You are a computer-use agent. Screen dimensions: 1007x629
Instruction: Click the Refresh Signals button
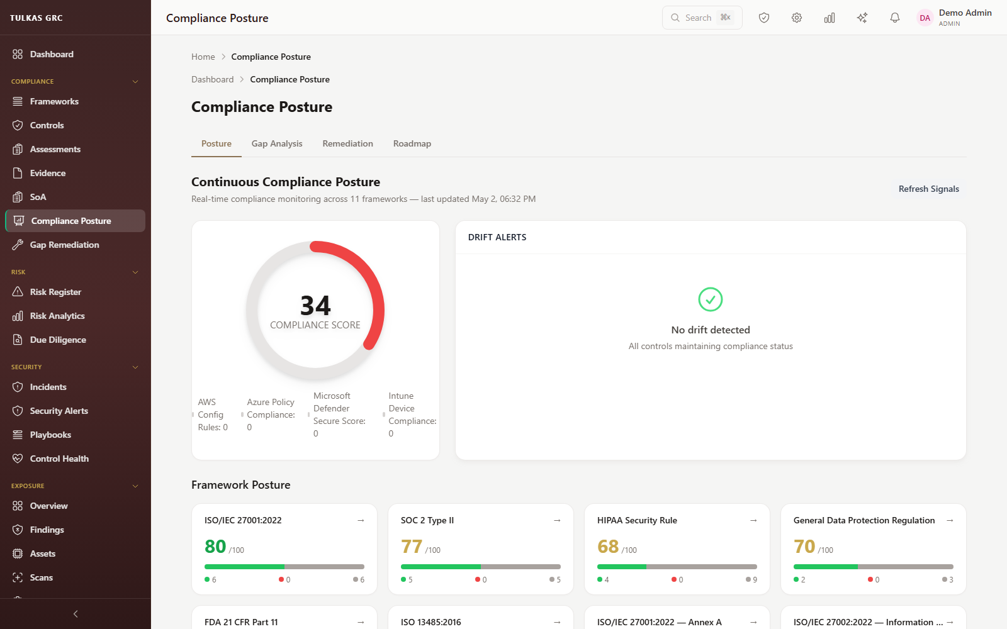929,189
